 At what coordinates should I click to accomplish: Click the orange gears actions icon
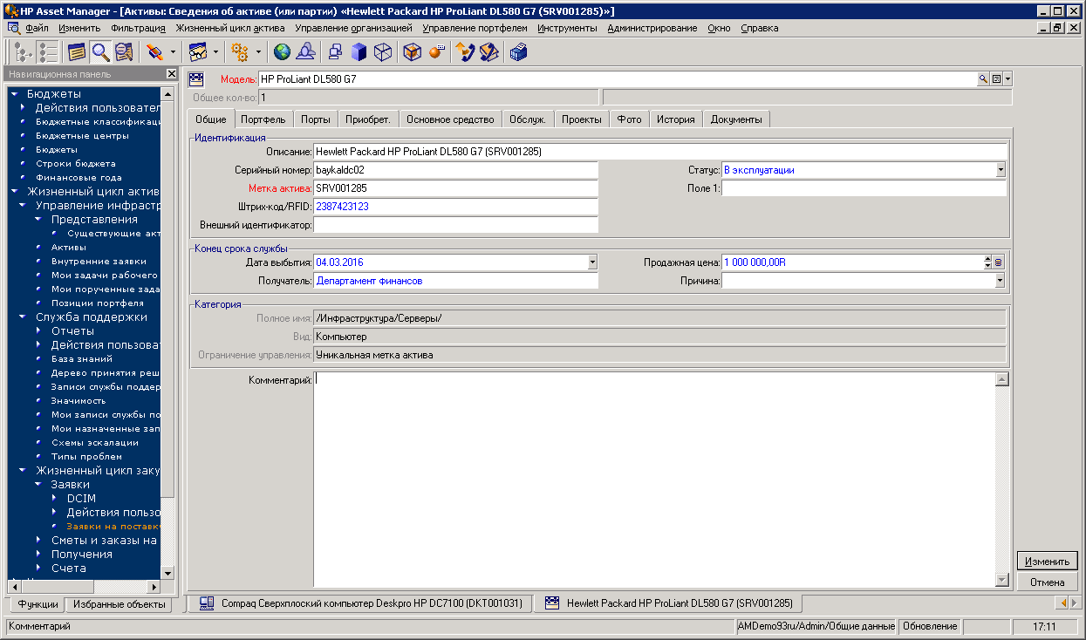coord(240,52)
